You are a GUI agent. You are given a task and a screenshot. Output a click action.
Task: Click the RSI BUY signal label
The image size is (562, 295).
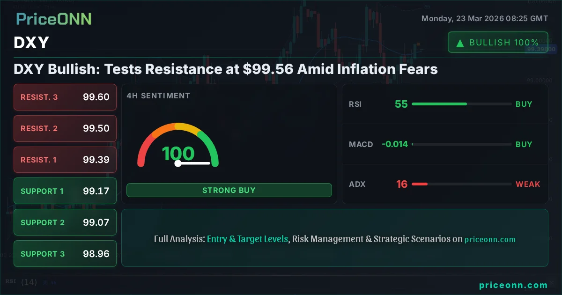click(524, 104)
